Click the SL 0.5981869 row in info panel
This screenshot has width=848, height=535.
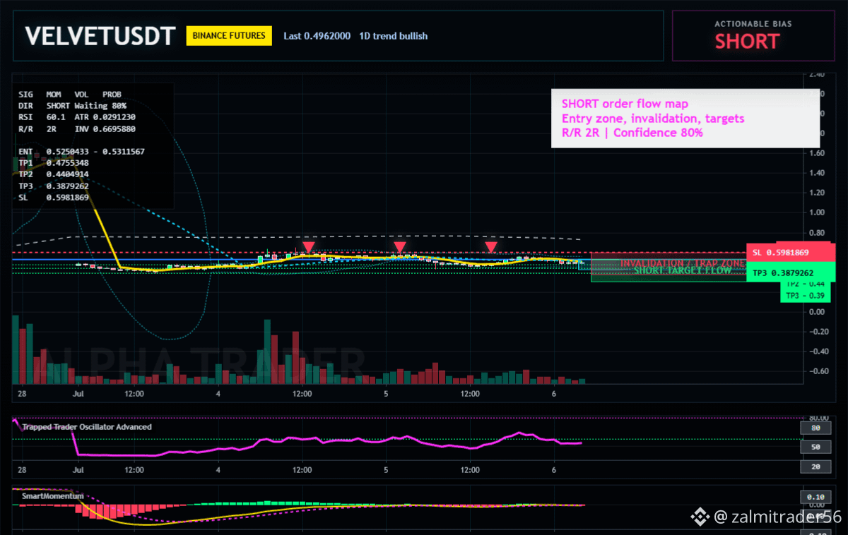(x=54, y=198)
